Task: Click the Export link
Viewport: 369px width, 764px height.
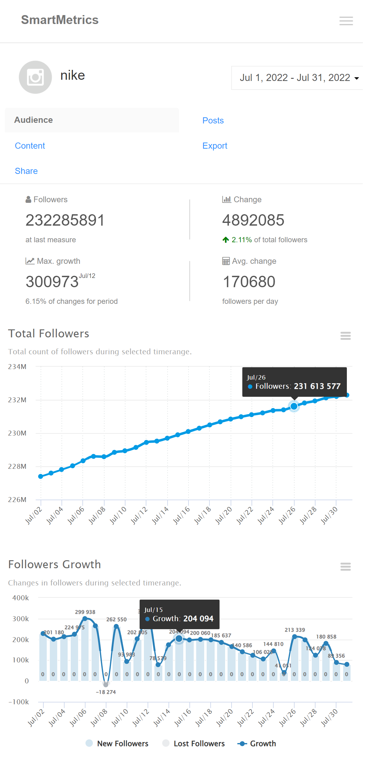Action: click(215, 146)
